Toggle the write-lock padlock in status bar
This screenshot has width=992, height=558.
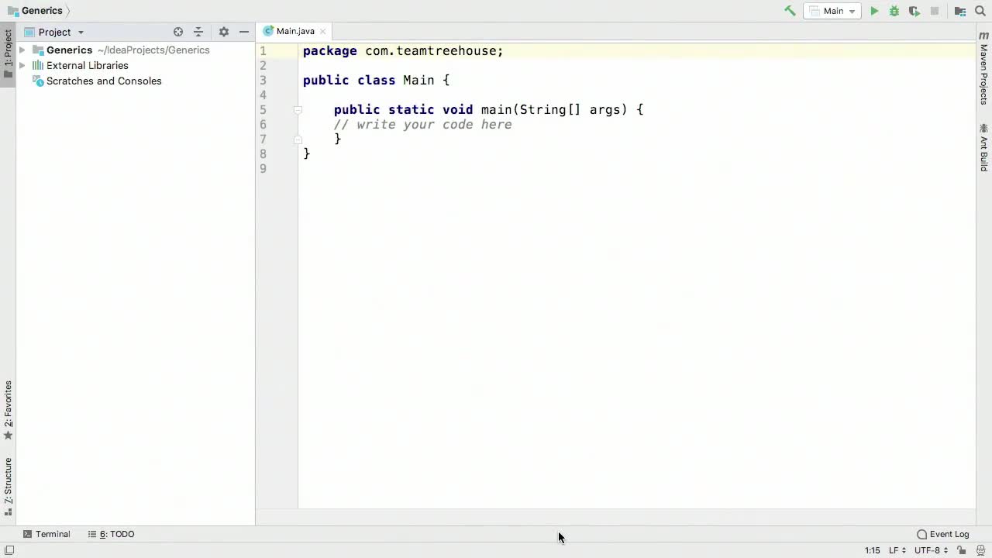[x=962, y=550]
